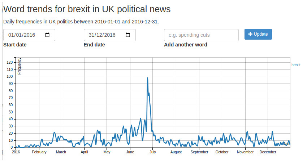Select the day 01 in start date

click(x=11, y=35)
